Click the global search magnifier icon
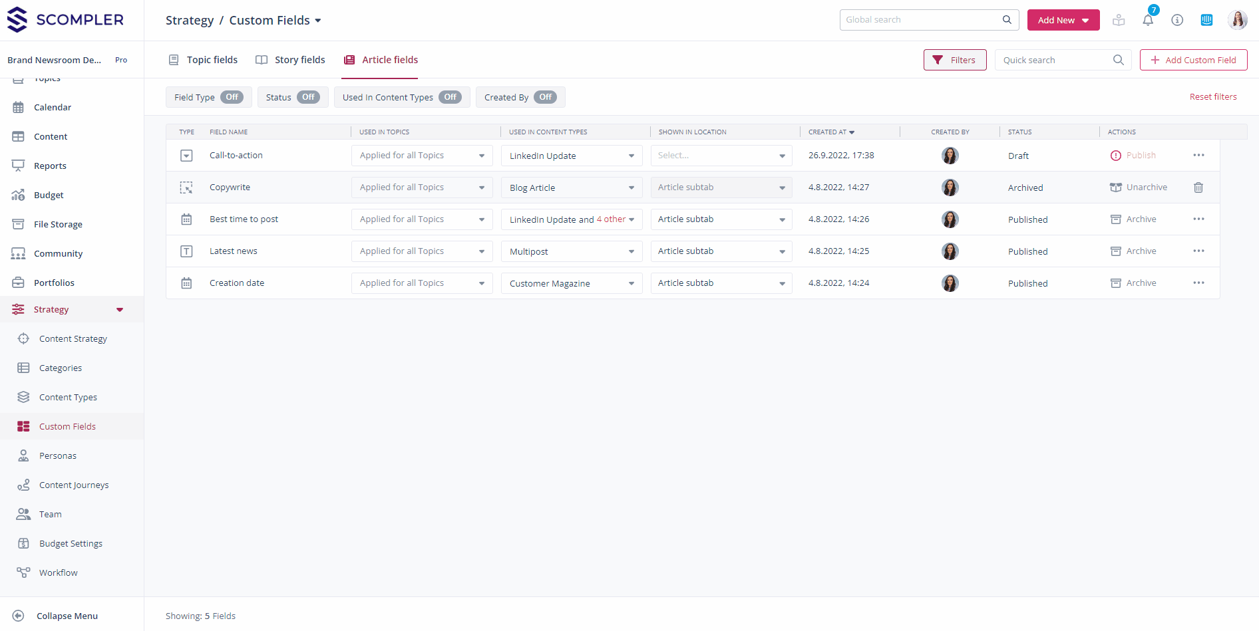 coord(1007,20)
